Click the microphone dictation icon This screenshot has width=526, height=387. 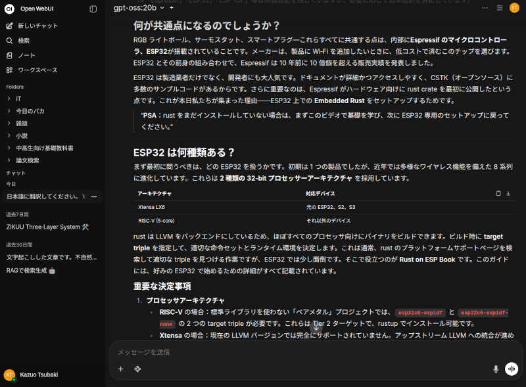tap(496, 369)
